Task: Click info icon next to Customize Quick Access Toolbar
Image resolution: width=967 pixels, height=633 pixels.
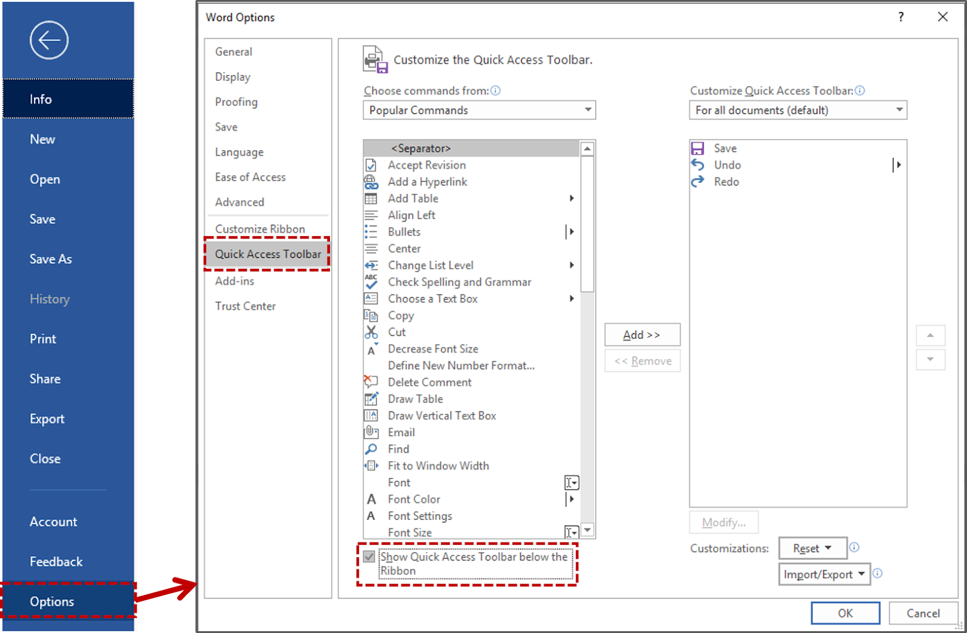Action: pyautogui.click(x=860, y=91)
